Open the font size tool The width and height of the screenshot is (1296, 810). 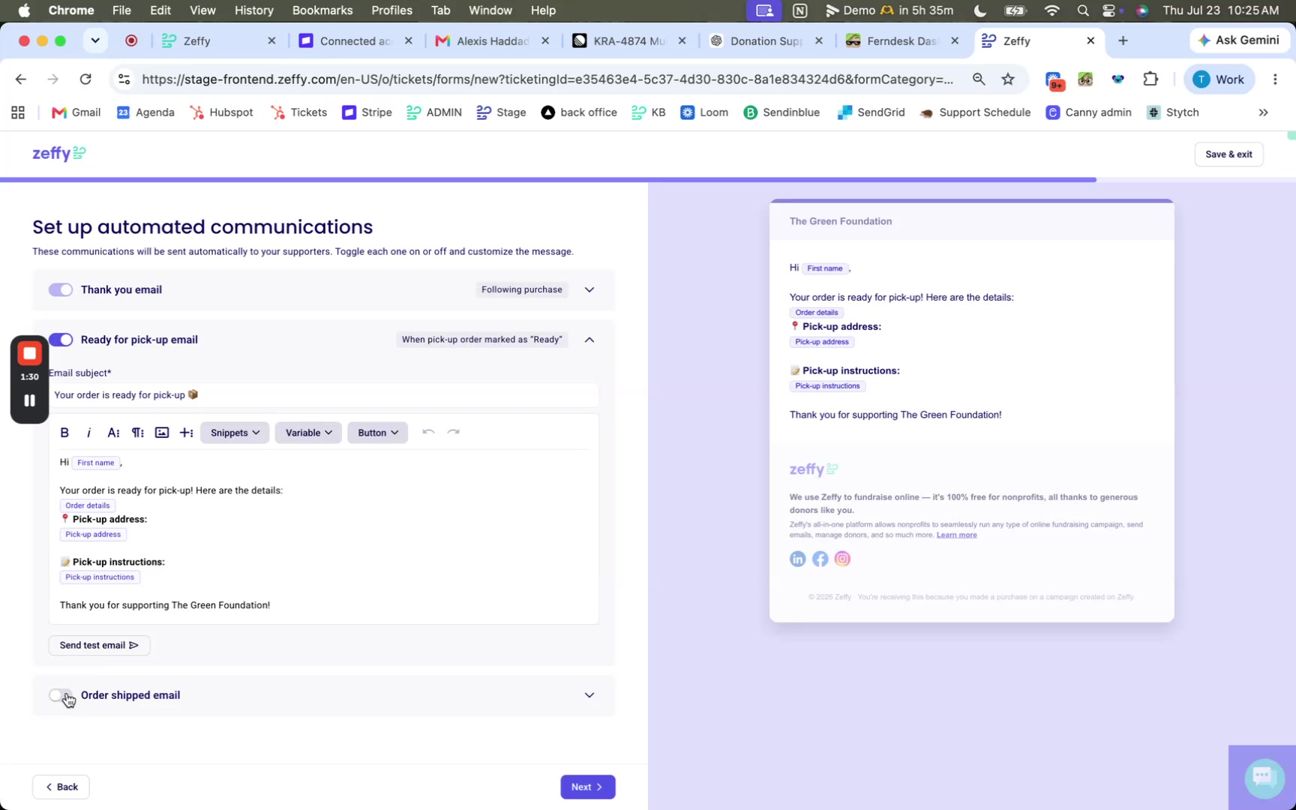(113, 433)
